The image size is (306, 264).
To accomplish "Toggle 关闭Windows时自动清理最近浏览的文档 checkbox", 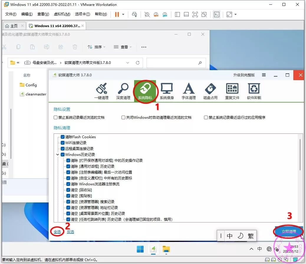I will (x=124, y=118).
